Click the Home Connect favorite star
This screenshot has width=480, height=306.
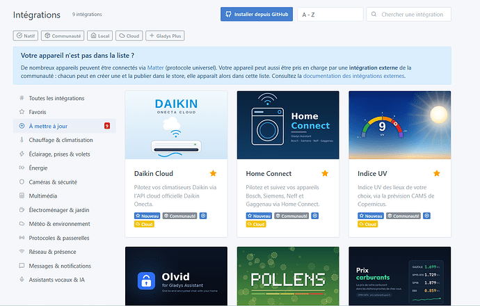pyautogui.click(x=325, y=173)
